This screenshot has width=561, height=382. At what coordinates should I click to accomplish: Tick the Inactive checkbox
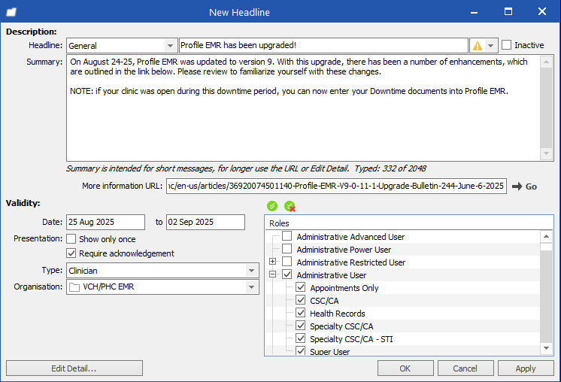pyautogui.click(x=506, y=45)
